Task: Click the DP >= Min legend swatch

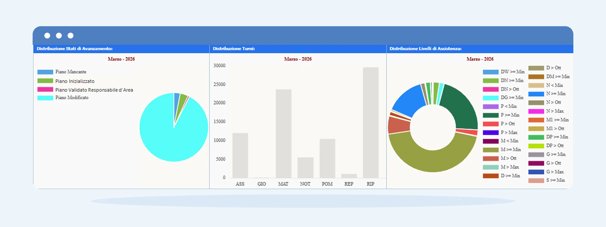Action: click(536, 137)
